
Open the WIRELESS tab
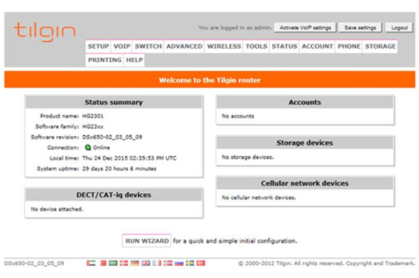tap(224, 46)
